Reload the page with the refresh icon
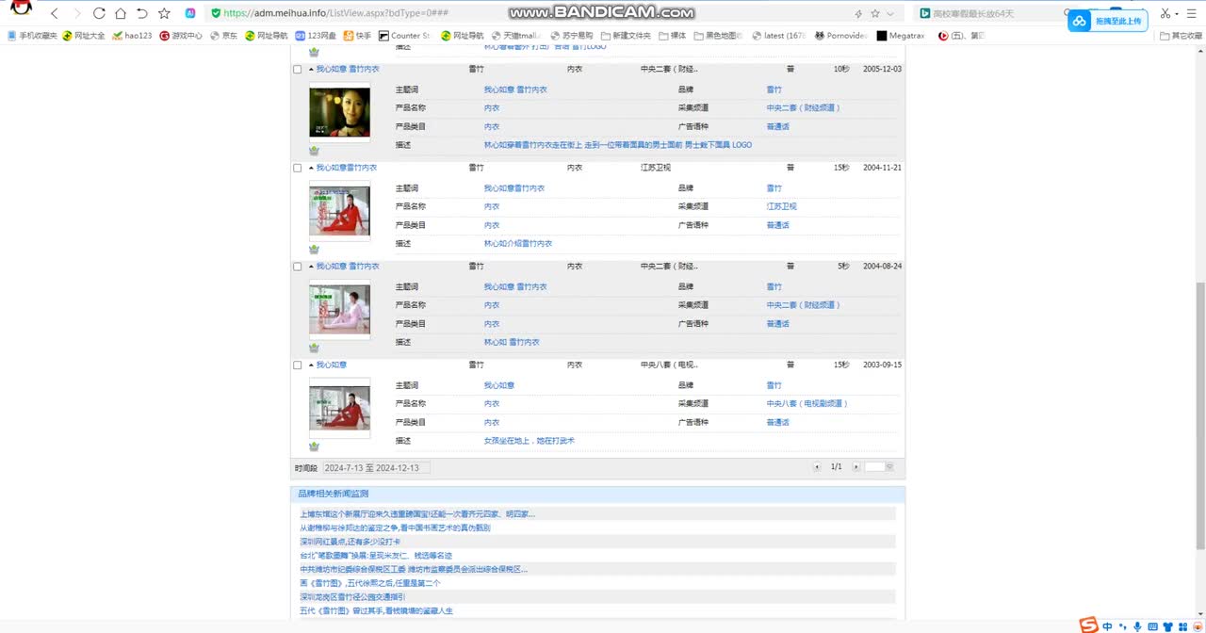1206x633 pixels. tap(99, 13)
